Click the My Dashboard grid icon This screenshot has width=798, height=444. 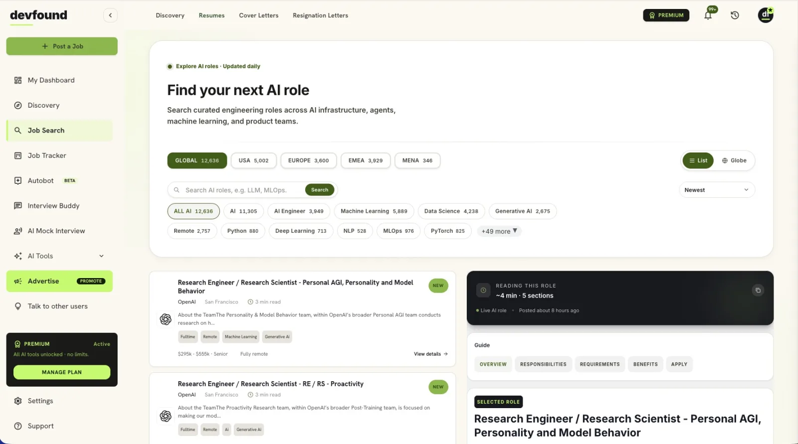(x=18, y=80)
